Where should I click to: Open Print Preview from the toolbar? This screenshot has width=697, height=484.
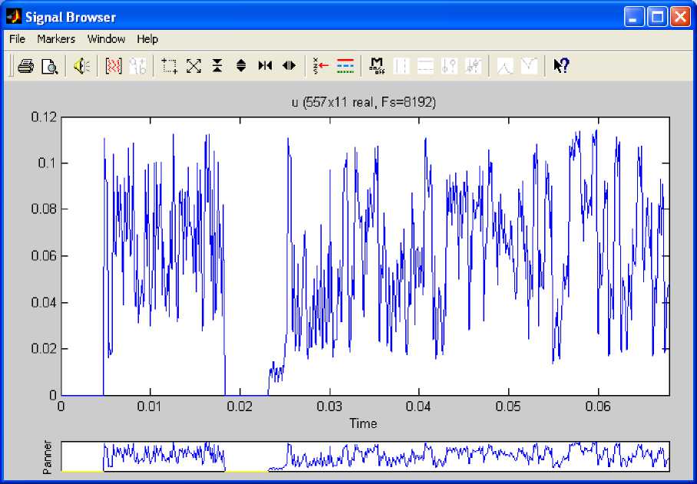pos(49,67)
